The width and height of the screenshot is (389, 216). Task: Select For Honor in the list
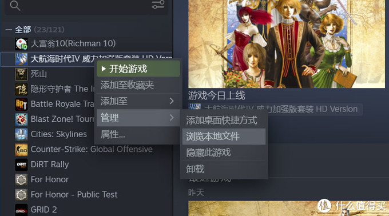(x=50, y=179)
